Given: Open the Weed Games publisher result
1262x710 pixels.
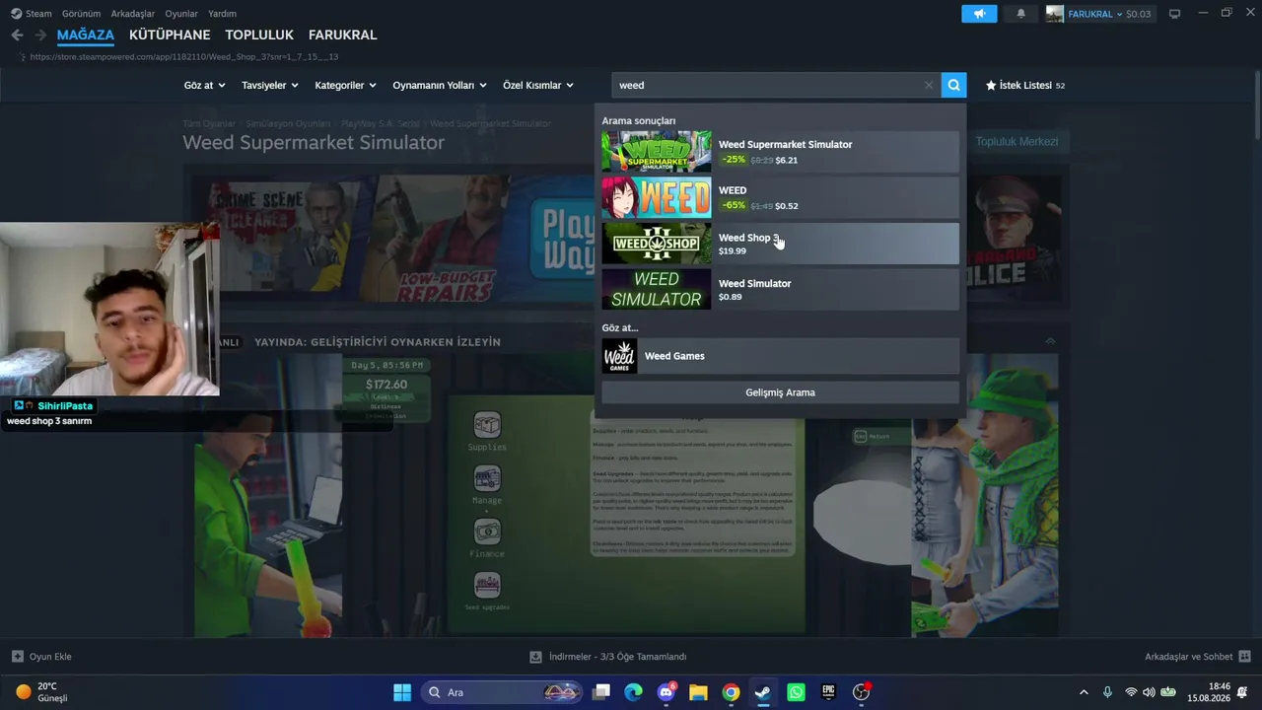Looking at the screenshot, I should pyautogui.click(x=780, y=356).
